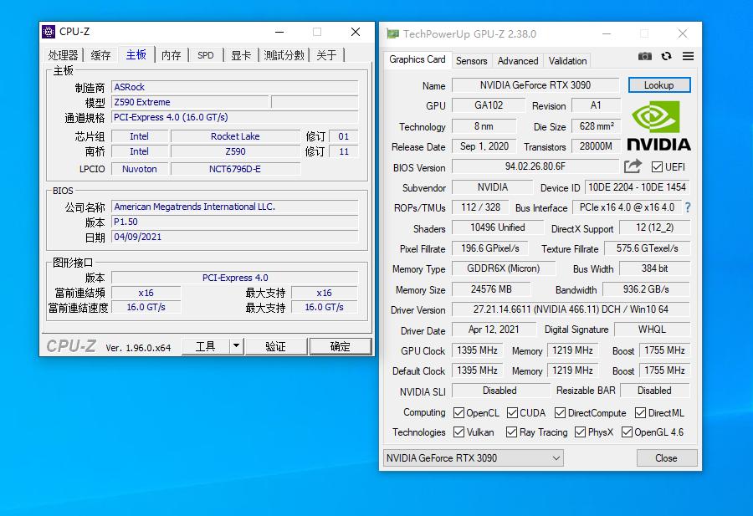Click the 确定 button in CPU-Z
753x516 pixels.
[340, 346]
